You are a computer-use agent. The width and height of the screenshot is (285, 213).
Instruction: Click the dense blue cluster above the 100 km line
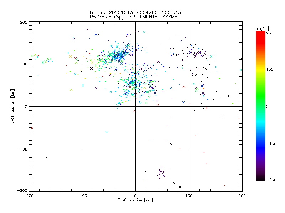[x=119, y=54]
